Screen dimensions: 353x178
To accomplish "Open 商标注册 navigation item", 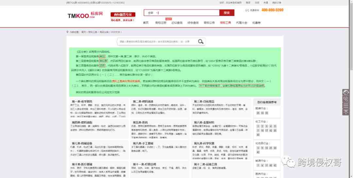I will click(161, 23).
